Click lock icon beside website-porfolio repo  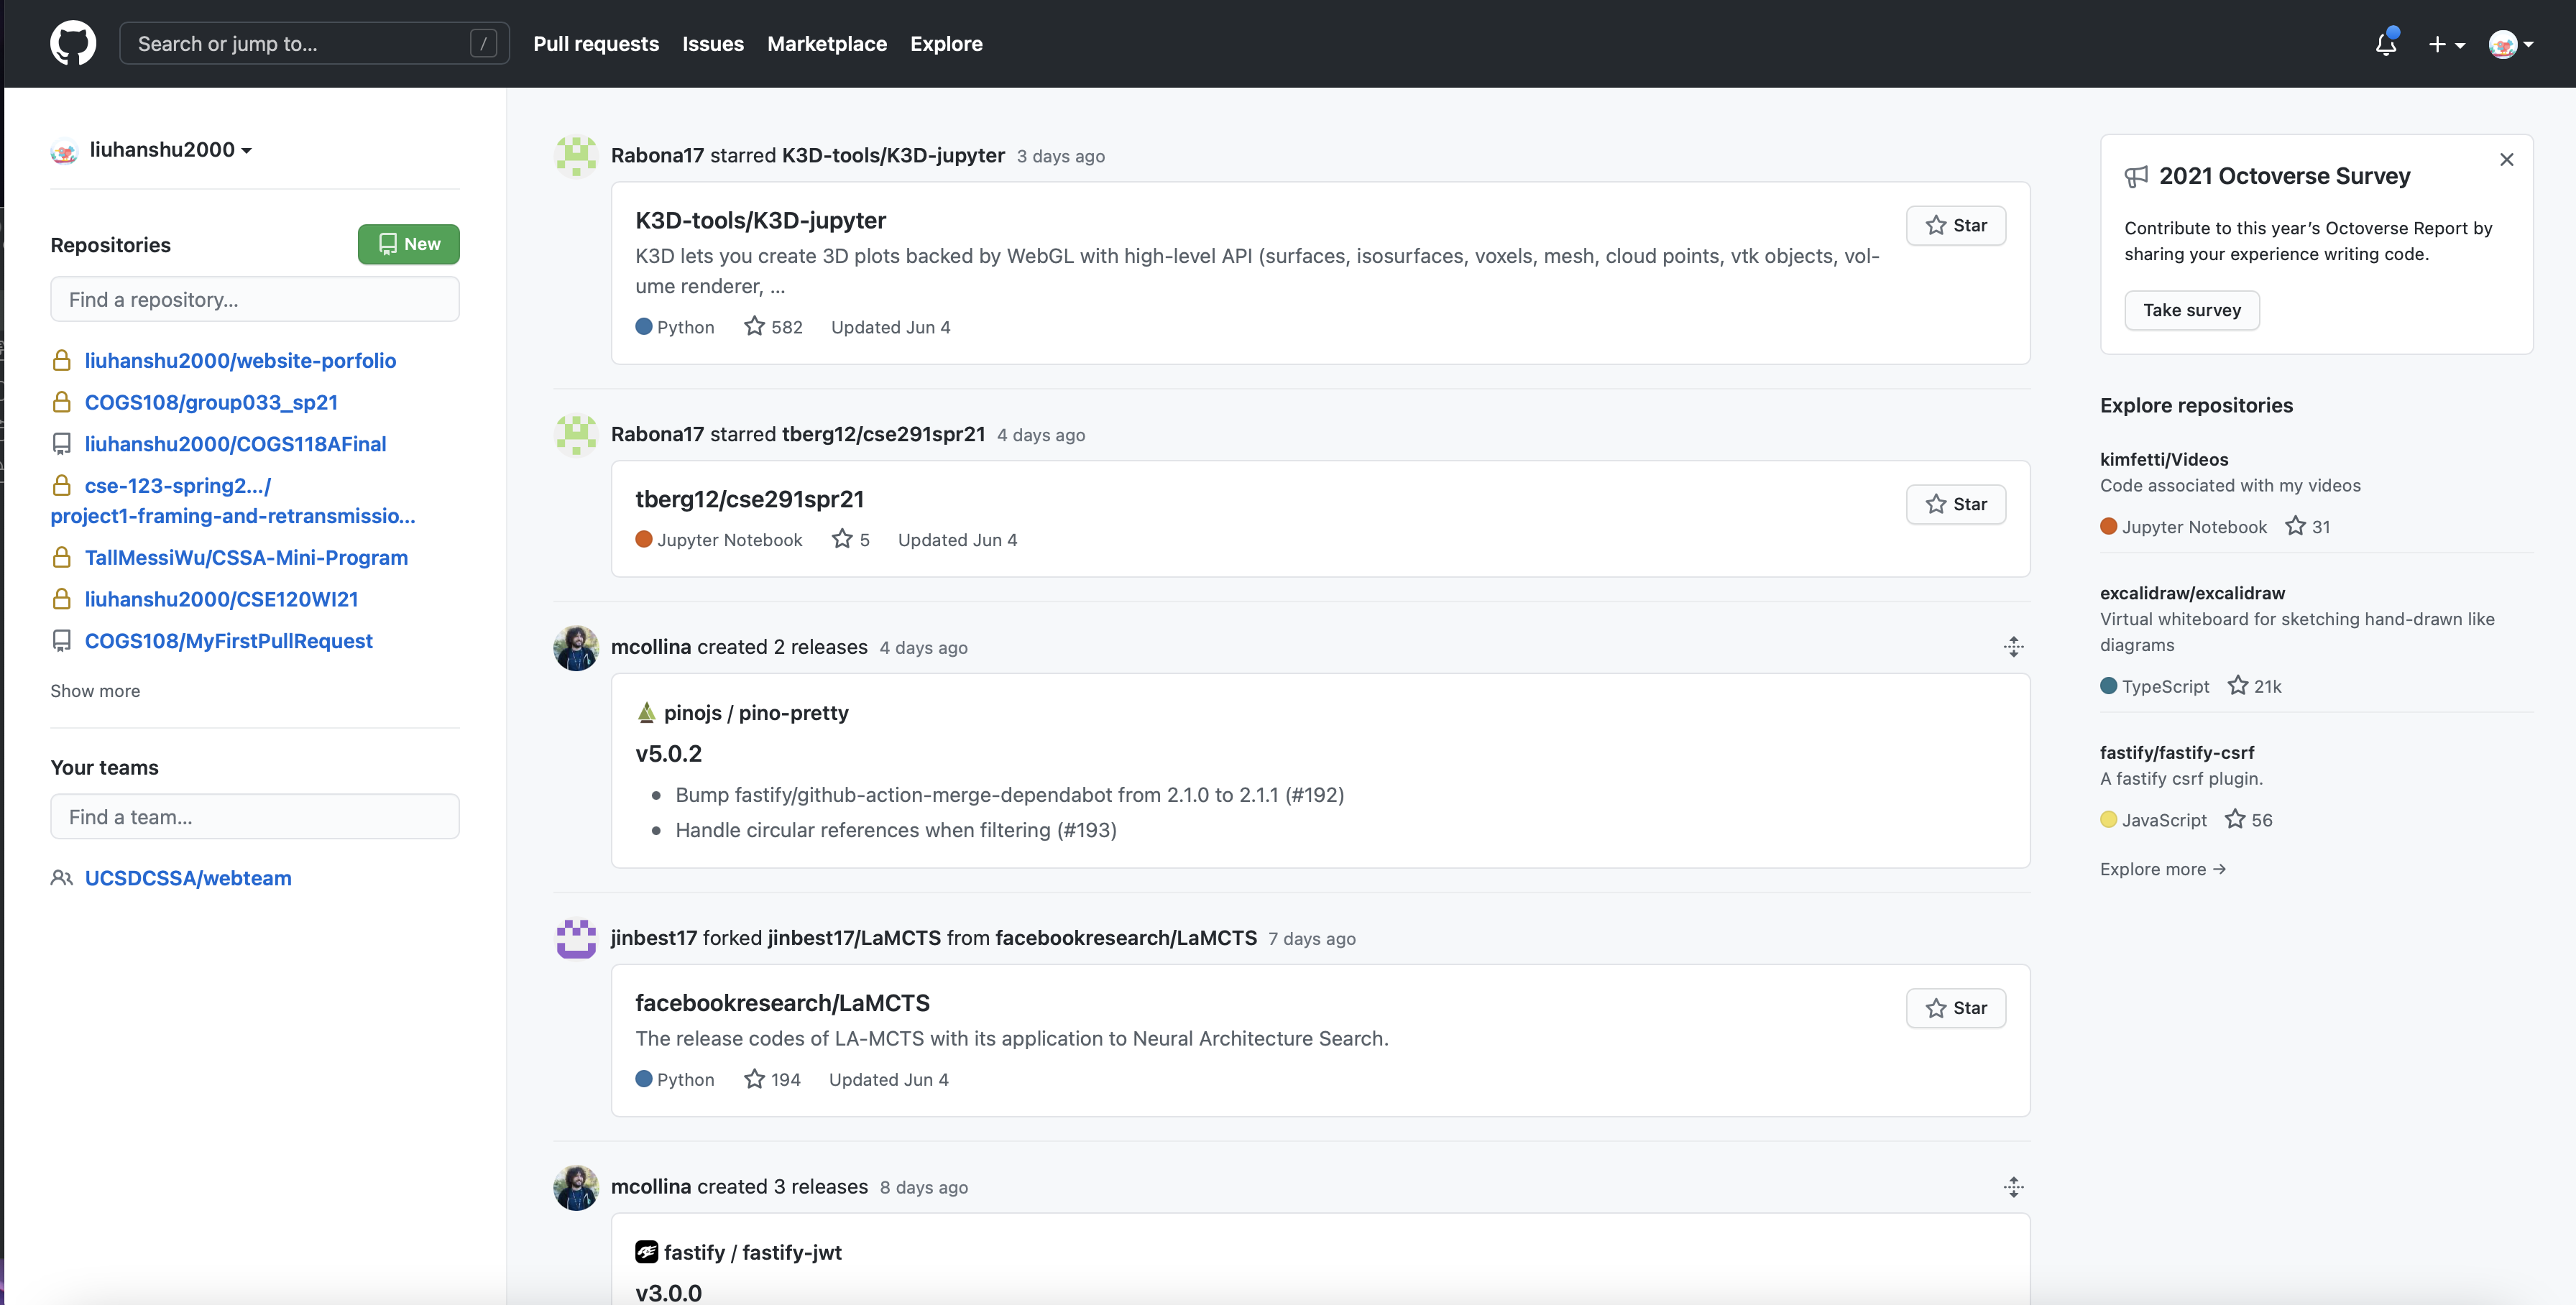(x=62, y=360)
